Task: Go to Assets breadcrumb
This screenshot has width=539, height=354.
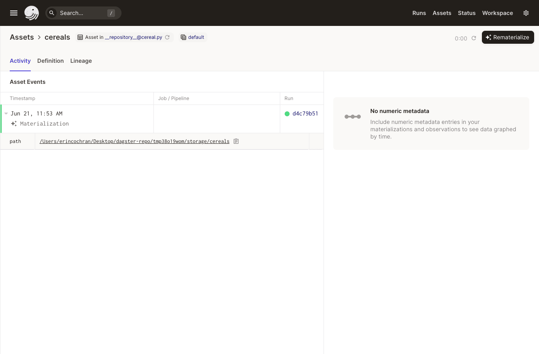Action: tap(22, 37)
